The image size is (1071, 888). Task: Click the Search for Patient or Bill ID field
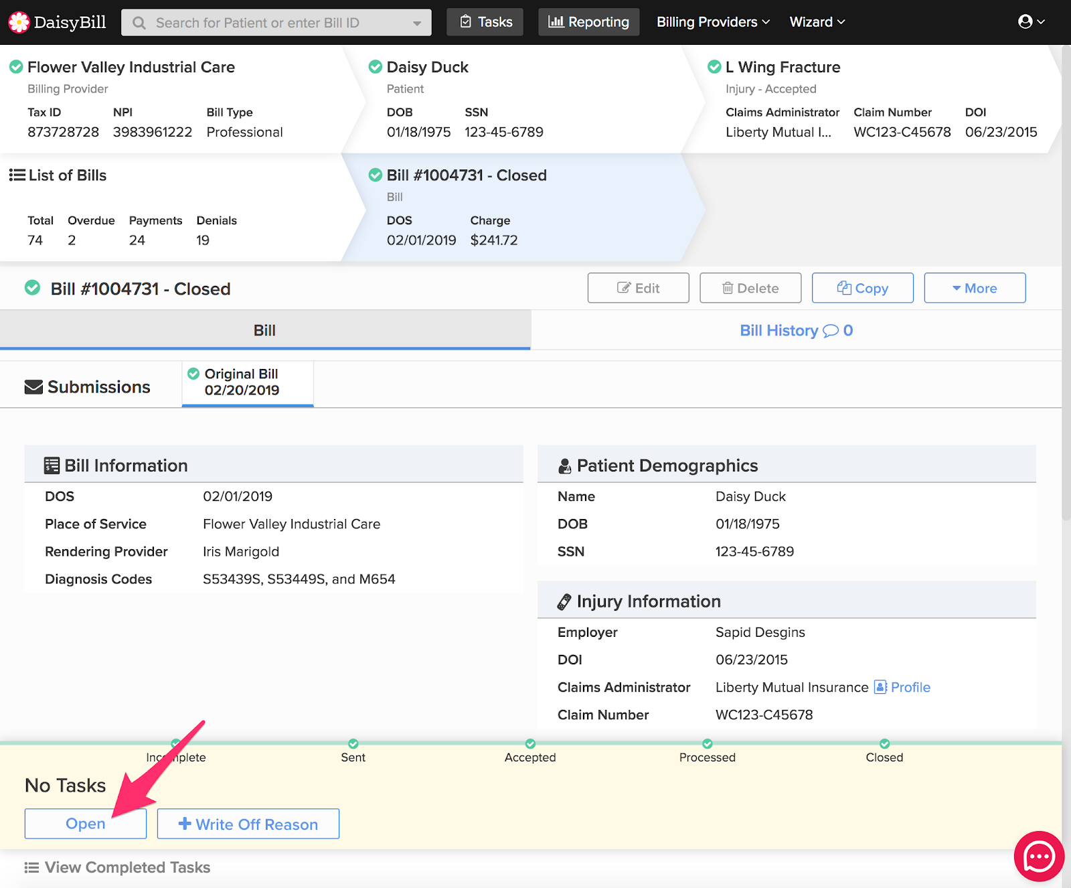[276, 23]
